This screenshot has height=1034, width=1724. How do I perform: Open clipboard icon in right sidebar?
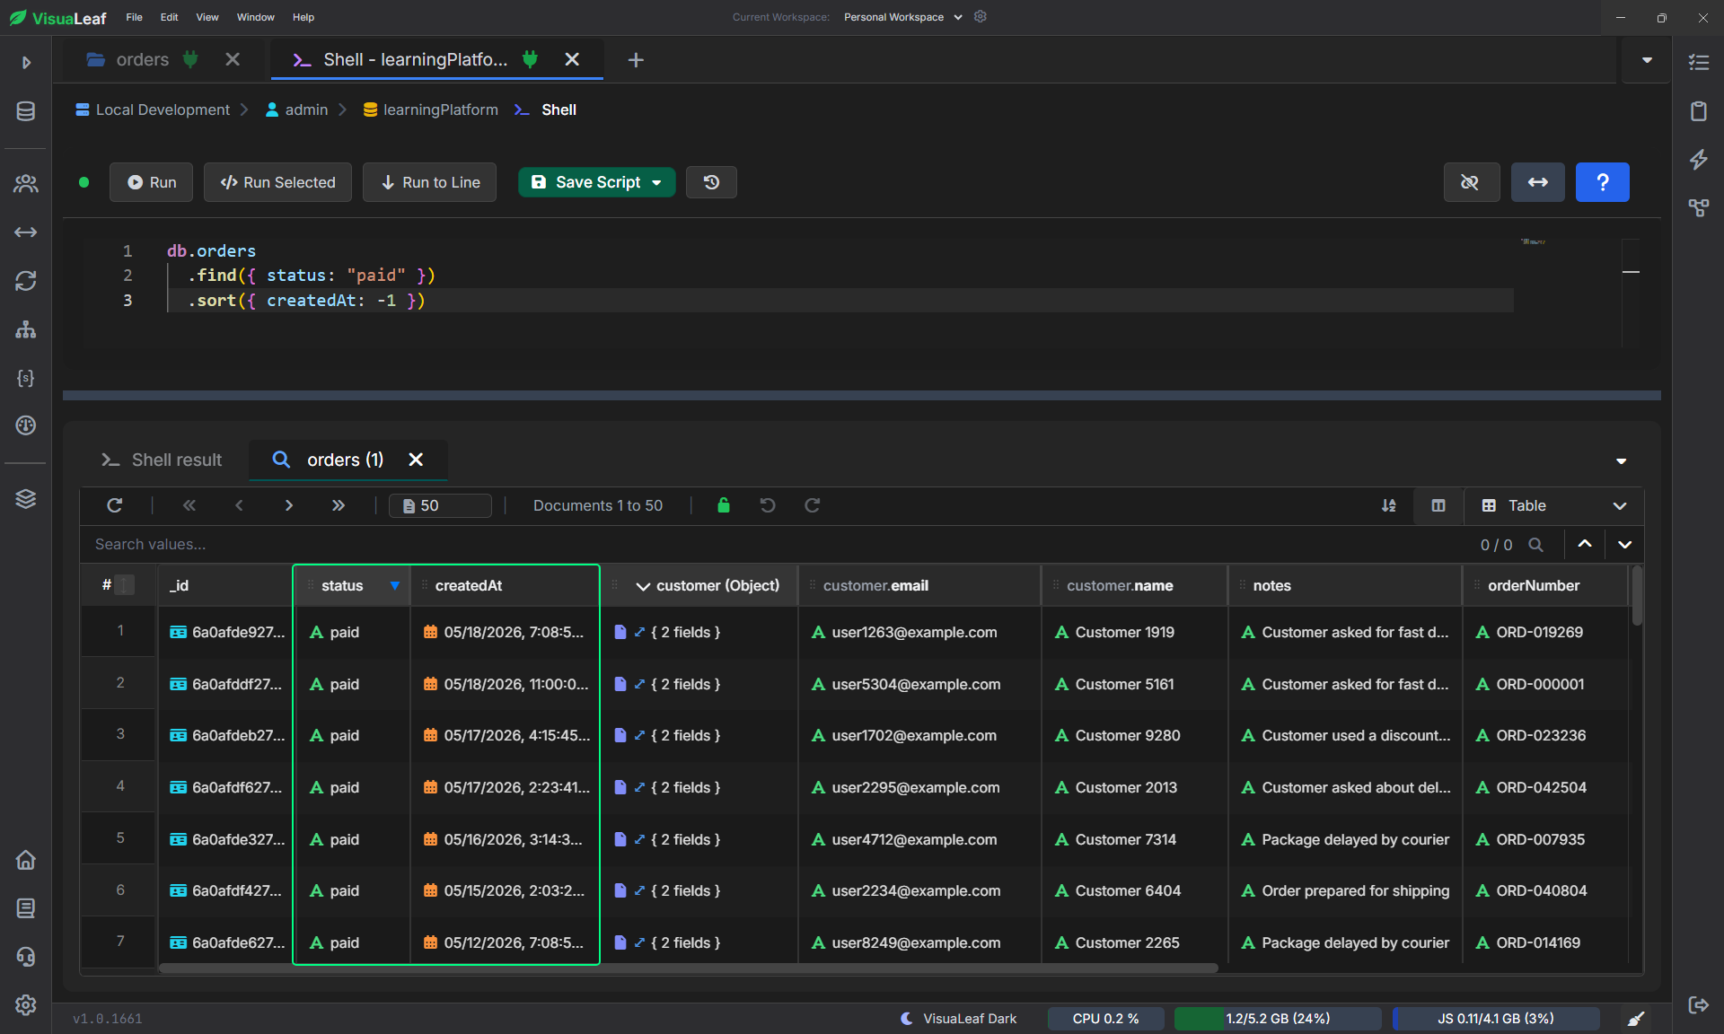[1698, 111]
